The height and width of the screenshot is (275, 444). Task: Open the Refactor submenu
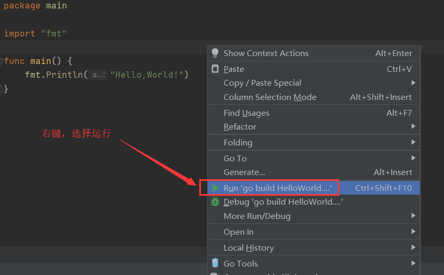pyautogui.click(x=240, y=127)
